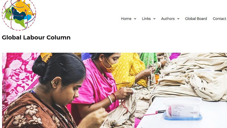
Task: Expand the chevron next to Home
Action: tap(135, 19)
